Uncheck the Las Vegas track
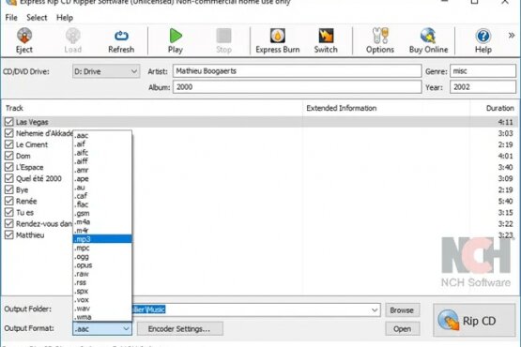The height and width of the screenshot is (347, 521). point(9,122)
